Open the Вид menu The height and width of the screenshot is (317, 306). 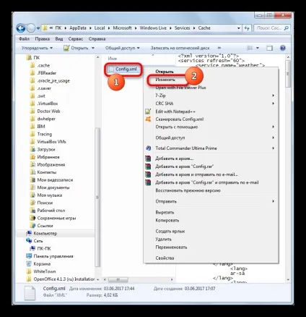[59, 39]
